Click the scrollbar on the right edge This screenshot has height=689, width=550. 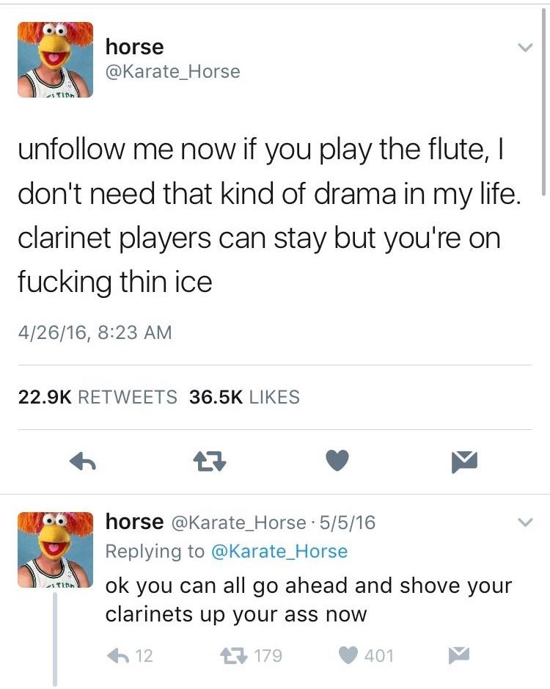543,101
